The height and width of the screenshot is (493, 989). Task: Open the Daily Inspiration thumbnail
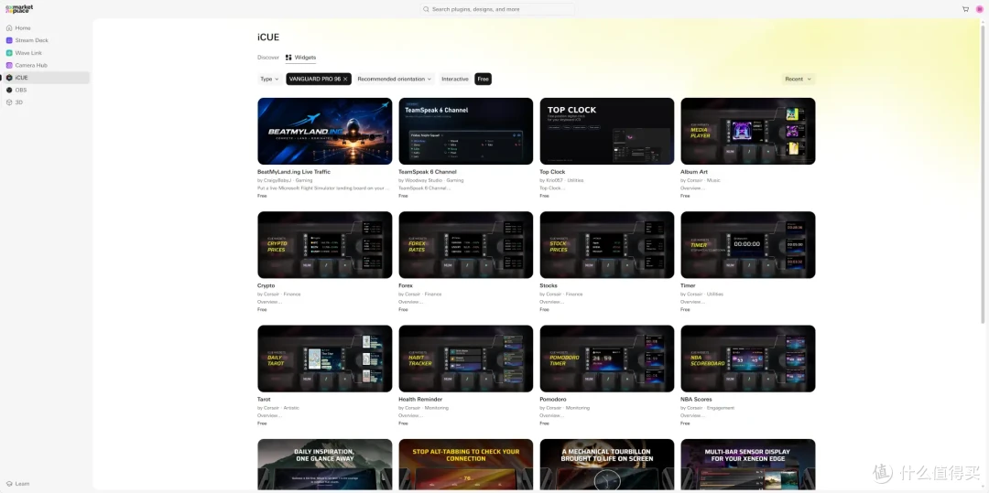coord(325,465)
